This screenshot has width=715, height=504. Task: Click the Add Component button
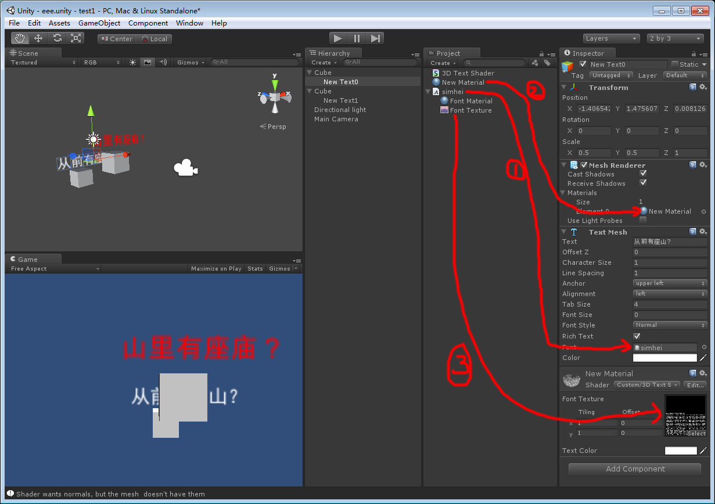635,469
